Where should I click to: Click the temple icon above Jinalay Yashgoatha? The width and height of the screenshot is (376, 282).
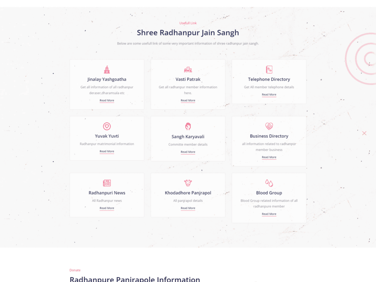tap(107, 69)
